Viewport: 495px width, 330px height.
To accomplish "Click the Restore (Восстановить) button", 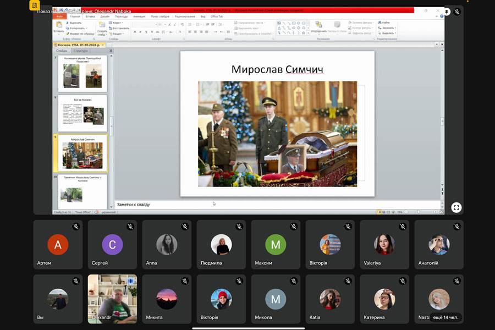I will coord(119,28).
